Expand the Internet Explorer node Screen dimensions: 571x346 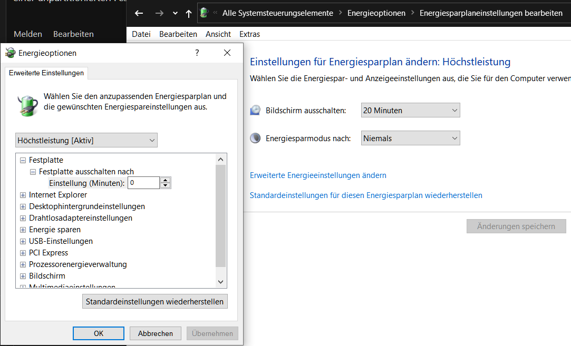click(x=23, y=195)
